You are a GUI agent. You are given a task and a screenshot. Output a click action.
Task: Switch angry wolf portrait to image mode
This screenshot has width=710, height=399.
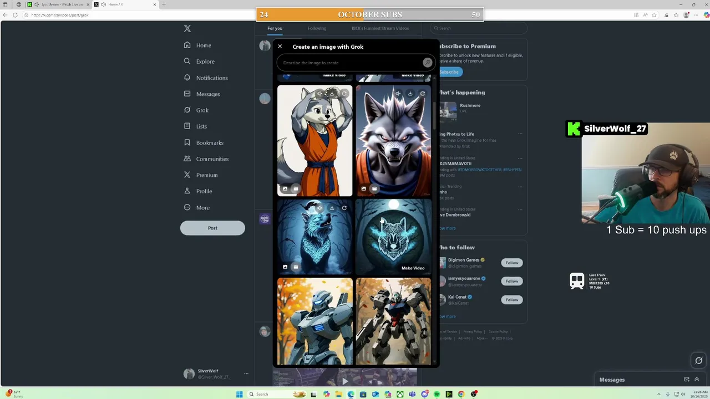tap(363, 188)
